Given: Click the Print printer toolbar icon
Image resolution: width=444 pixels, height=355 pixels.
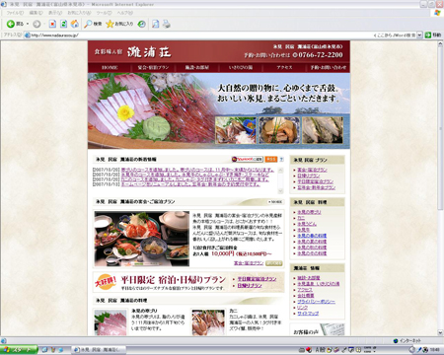Looking at the screenshot, I should coord(167,24).
